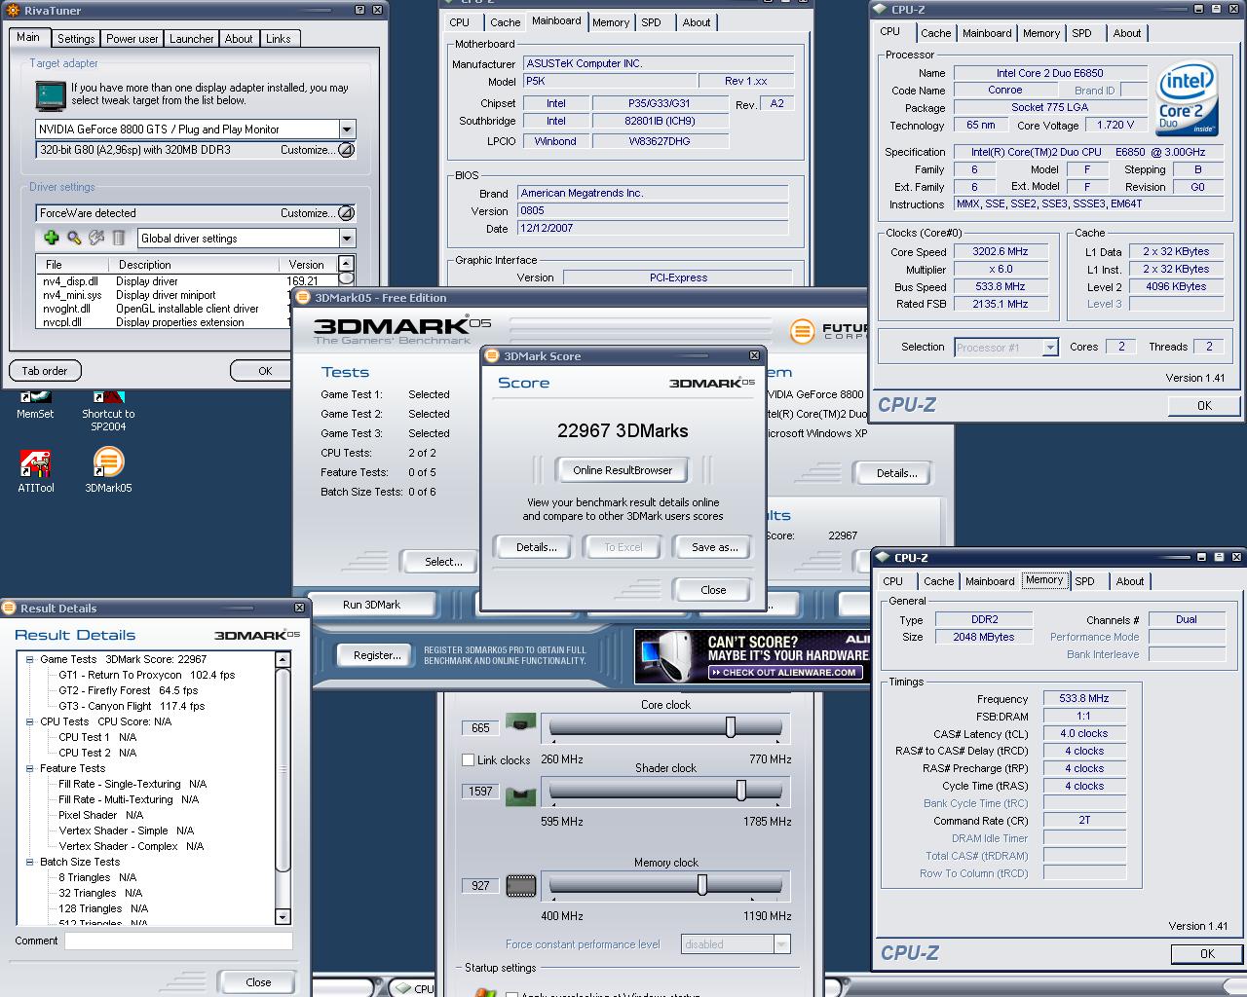Enable the Link clocks checkbox
1247x997 pixels.
(x=468, y=759)
